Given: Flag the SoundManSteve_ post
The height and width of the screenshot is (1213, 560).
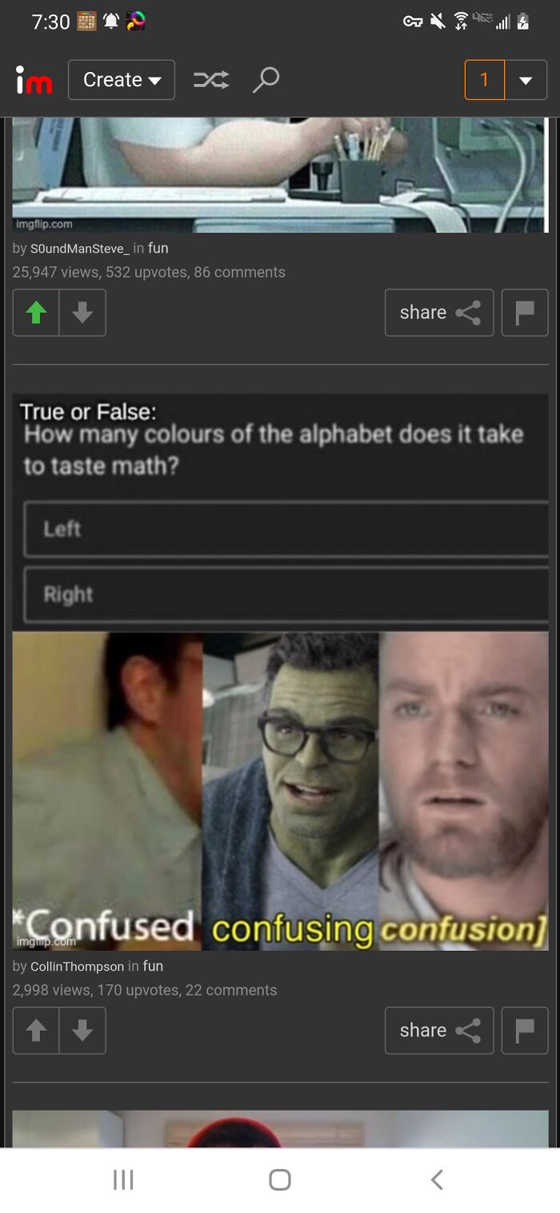Looking at the screenshot, I should click(x=525, y=313).
